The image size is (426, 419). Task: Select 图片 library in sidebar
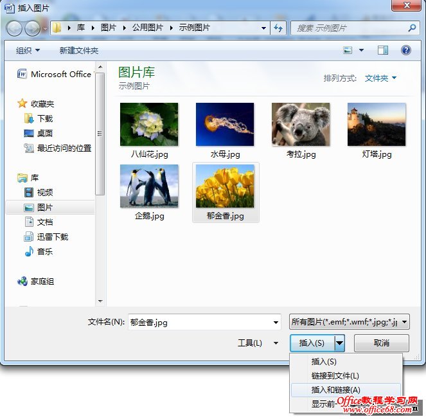pos(49,208)
